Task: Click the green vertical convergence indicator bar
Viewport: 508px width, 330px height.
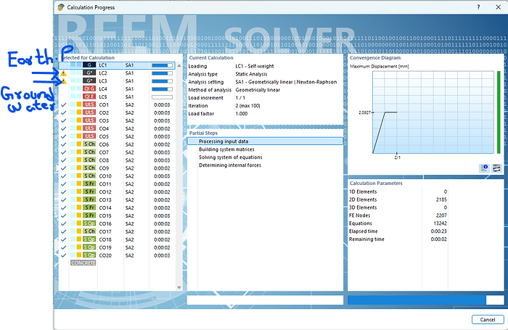Action: pyautogui.click(x=499, y=112)
